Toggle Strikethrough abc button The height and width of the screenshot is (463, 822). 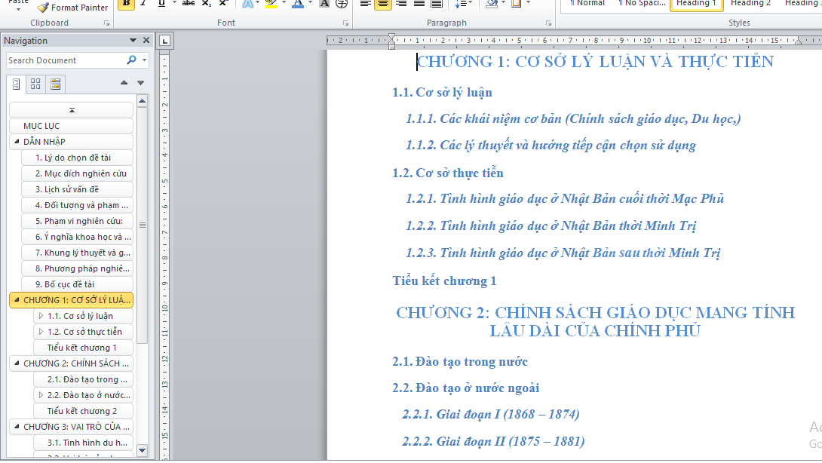tap(189, 3)
